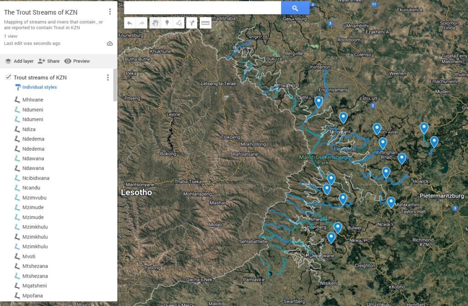Open Individual styles settings
Viewport: 468px width, 306px height.
[39, 87]
